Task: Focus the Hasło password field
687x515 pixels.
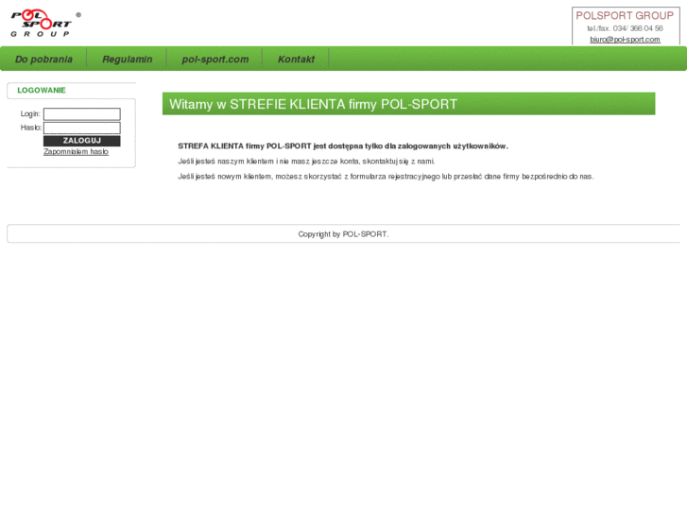Action: [82, 128]
